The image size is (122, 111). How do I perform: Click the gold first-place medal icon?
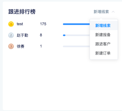pyautogui.click(x=11, y=24)
